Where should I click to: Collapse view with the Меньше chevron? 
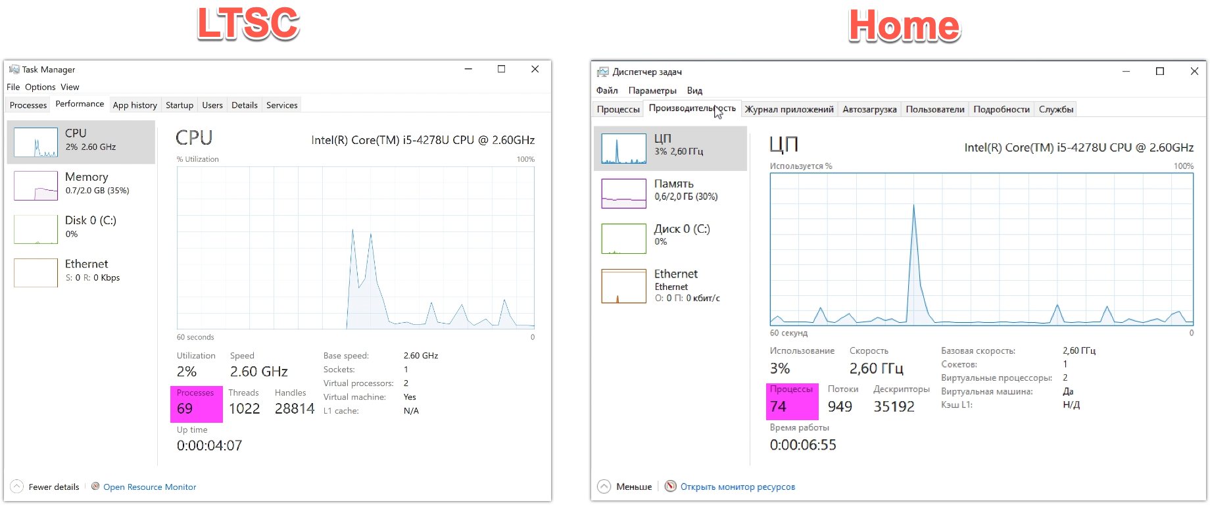pyautogui.click(x=604, y=487)
